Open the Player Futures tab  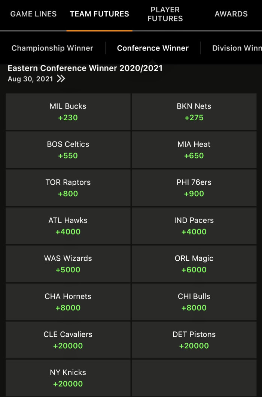(165, 14)
